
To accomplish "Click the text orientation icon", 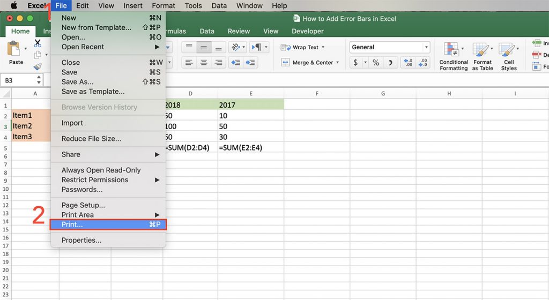I will pyautogui.click(x=236, y=47).
